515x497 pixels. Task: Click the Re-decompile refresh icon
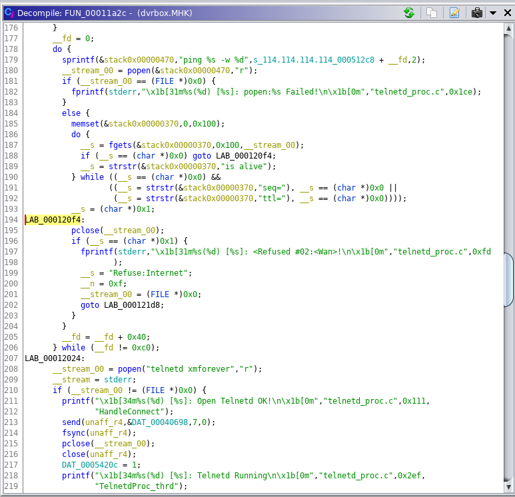409,13
